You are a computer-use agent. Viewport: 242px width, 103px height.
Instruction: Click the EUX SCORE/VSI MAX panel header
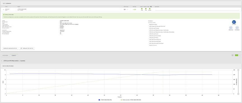pyautogui.click(x=121, y=66)
